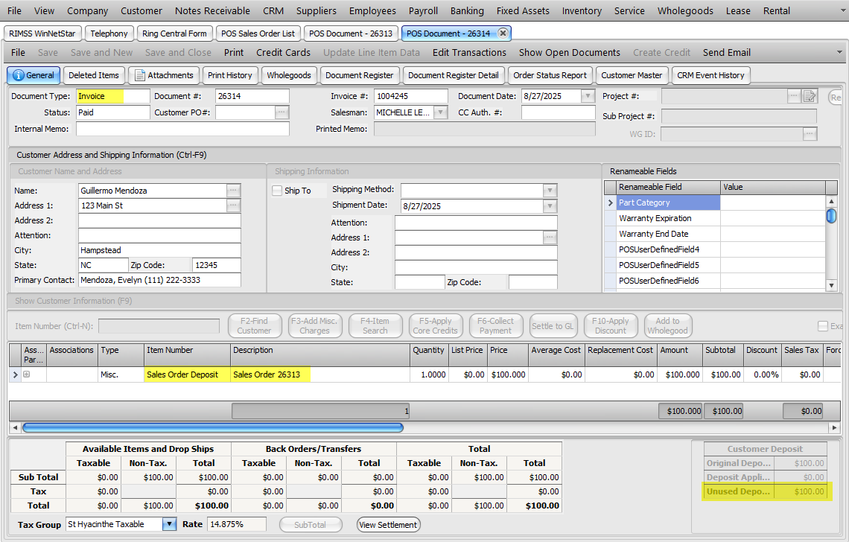849x542 pixels.
Task: Click the ellipsis button beside Customer PO#
Action: [x=282, y=112]
